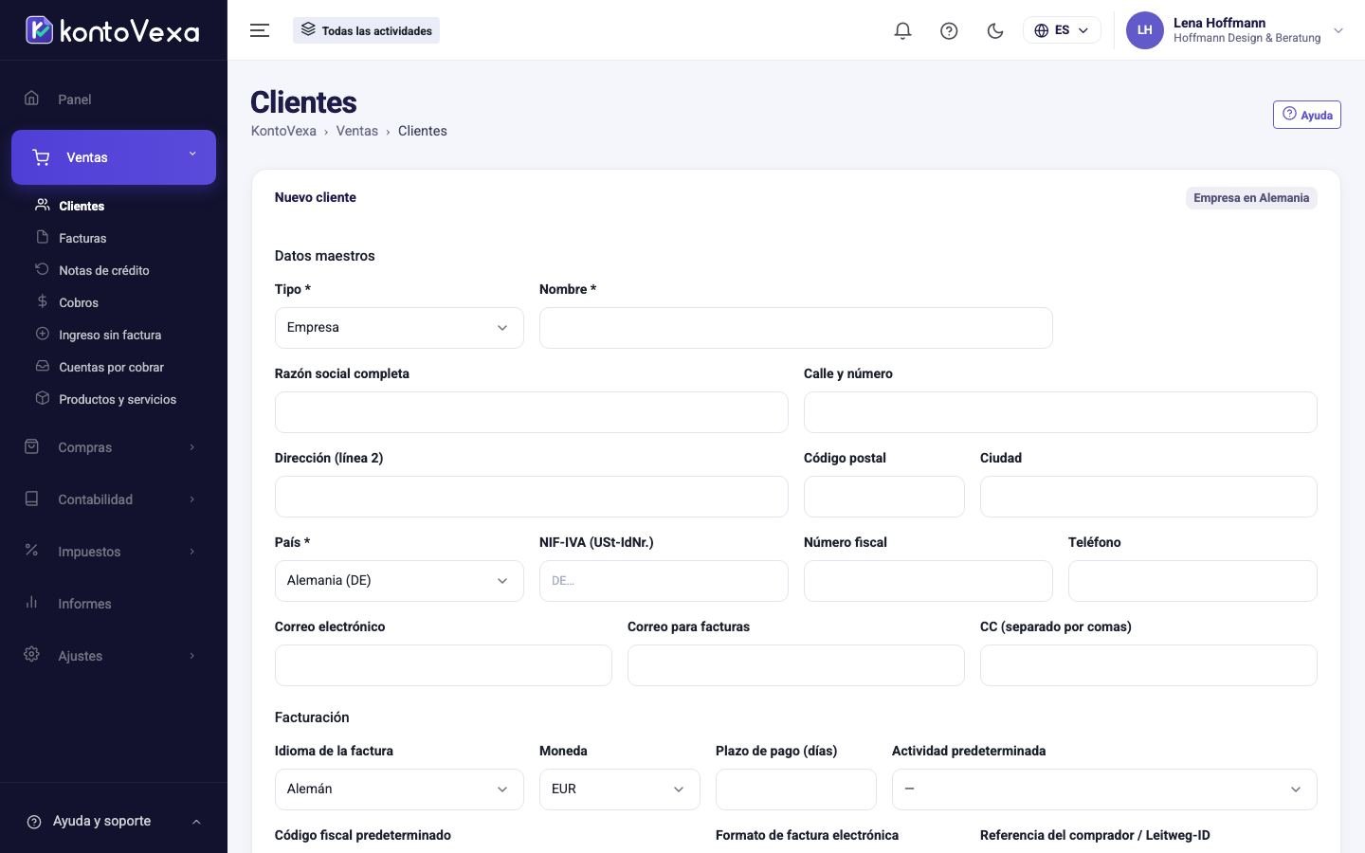Viewport: 1365px width, 853px height.
Task: Open the notifications bell
Action: (902, 30)
